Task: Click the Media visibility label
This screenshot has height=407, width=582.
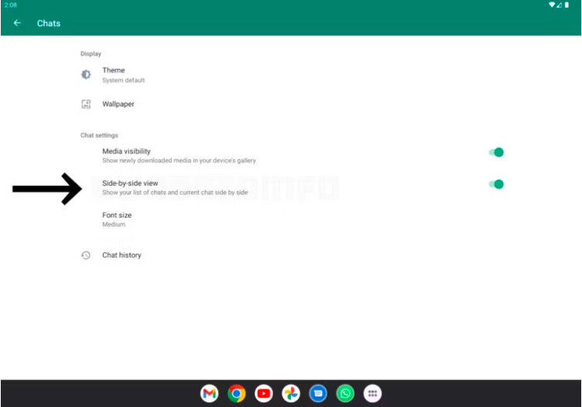Action: 126,151
